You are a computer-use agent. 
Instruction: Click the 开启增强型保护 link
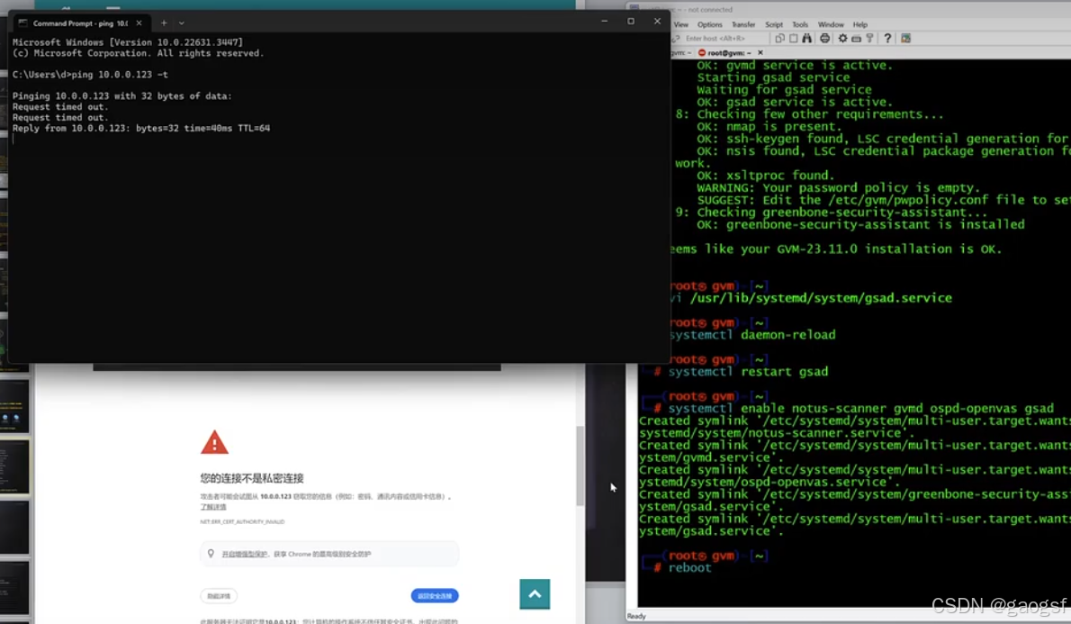[x=245, y=555]
